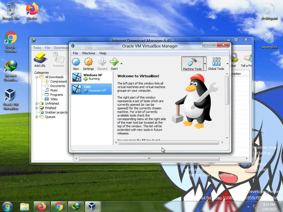Select the Compressed category folder
This screenshot has height=212, width=283.
pos(56,81)
